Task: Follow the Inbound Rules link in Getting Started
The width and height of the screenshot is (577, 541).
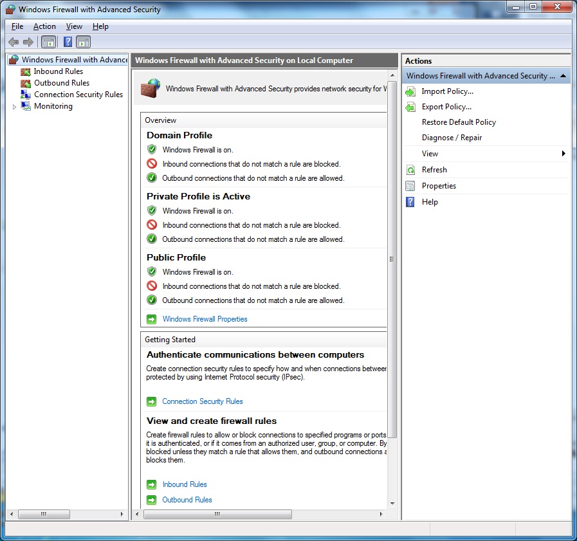Action: pyautogui.click(x=185, y=484)
